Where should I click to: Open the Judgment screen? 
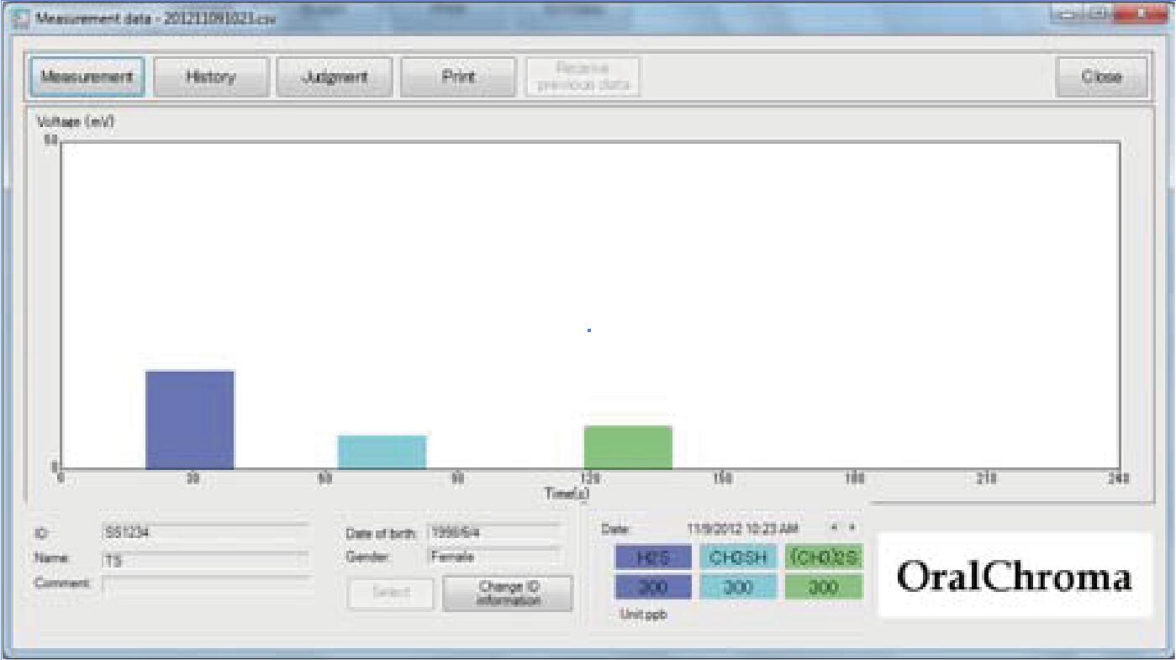pos(334,77)
